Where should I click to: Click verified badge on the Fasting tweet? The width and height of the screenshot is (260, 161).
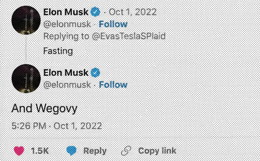[95, 12]
